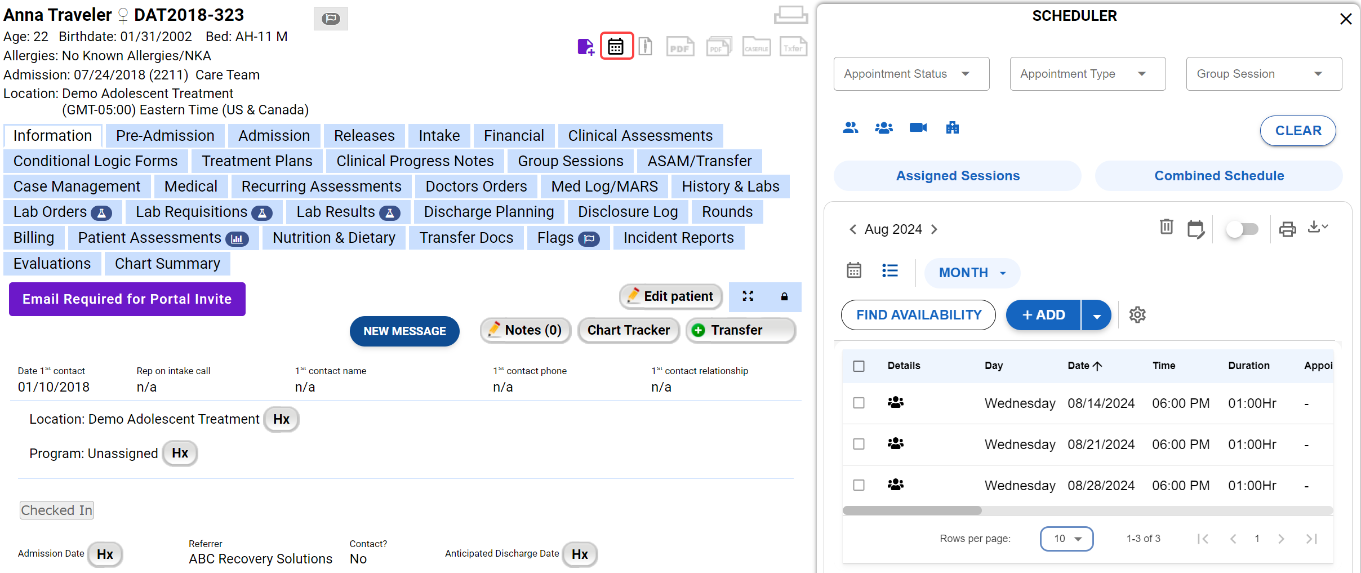1361x573 pixels.
Task: Open the Group Session dropdown
Action: pyautogui.click(x=1264, y=74)
